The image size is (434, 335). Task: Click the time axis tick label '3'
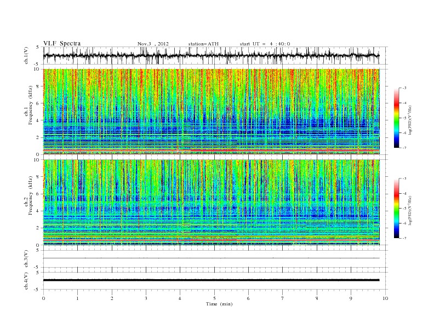(146, 298)
